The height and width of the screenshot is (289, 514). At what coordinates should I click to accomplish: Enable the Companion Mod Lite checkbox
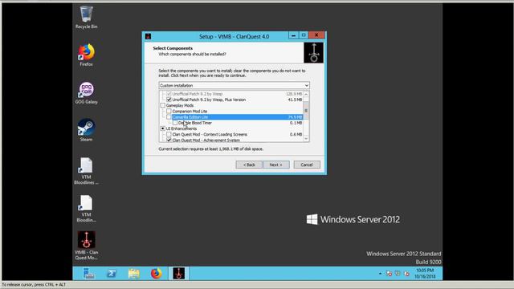pyautogui.click(x=169, y=112)
